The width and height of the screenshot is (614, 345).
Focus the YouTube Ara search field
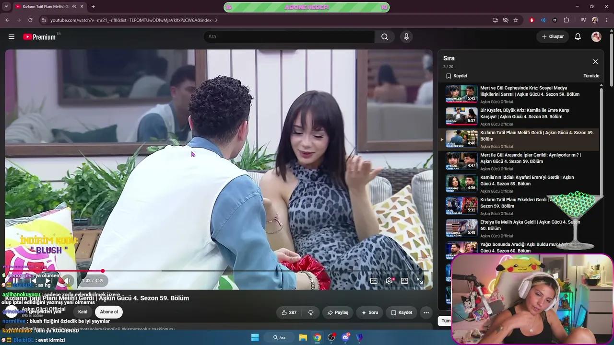289,37
